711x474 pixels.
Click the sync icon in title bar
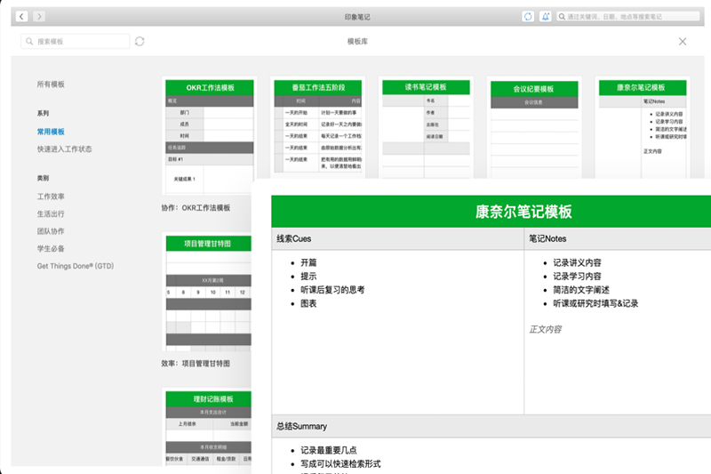[528, 17]
